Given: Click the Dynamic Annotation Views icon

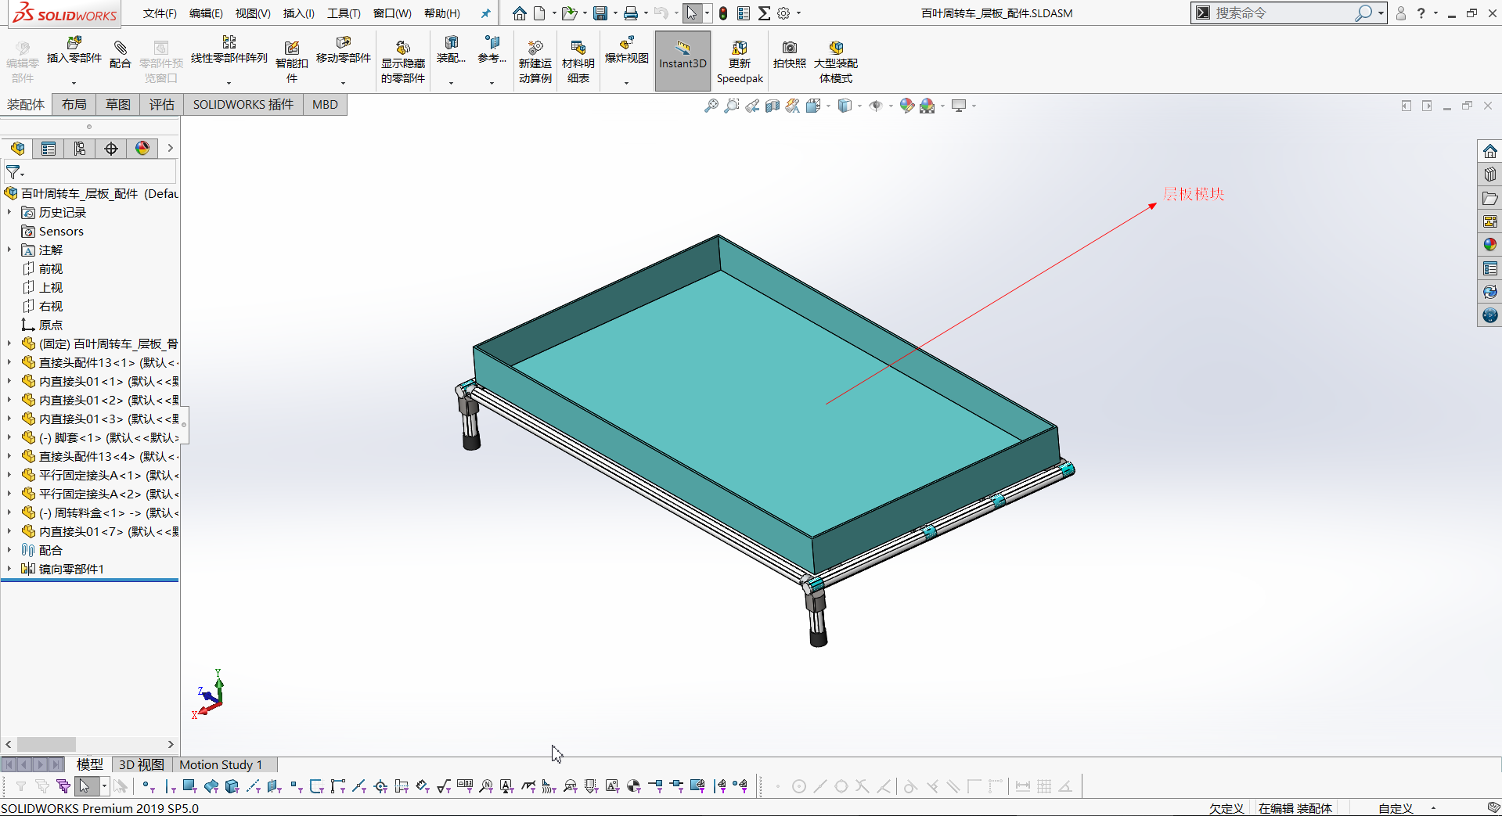Looking at the screenshot, I should [793, 106].
